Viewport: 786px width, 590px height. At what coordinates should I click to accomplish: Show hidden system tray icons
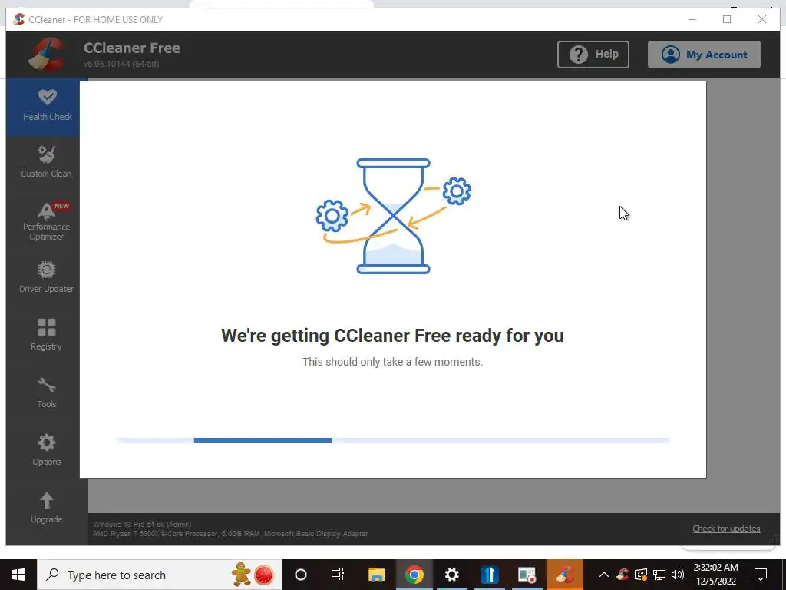point(604,575)
